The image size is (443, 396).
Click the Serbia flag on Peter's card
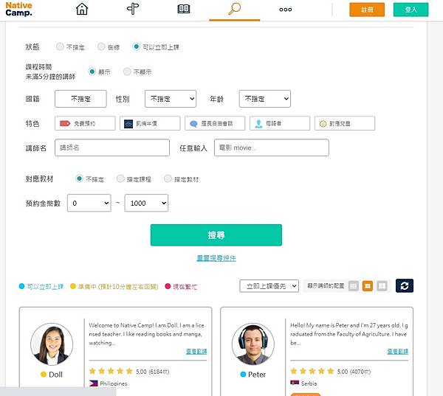pyautogui.click(x=295, y=383)
